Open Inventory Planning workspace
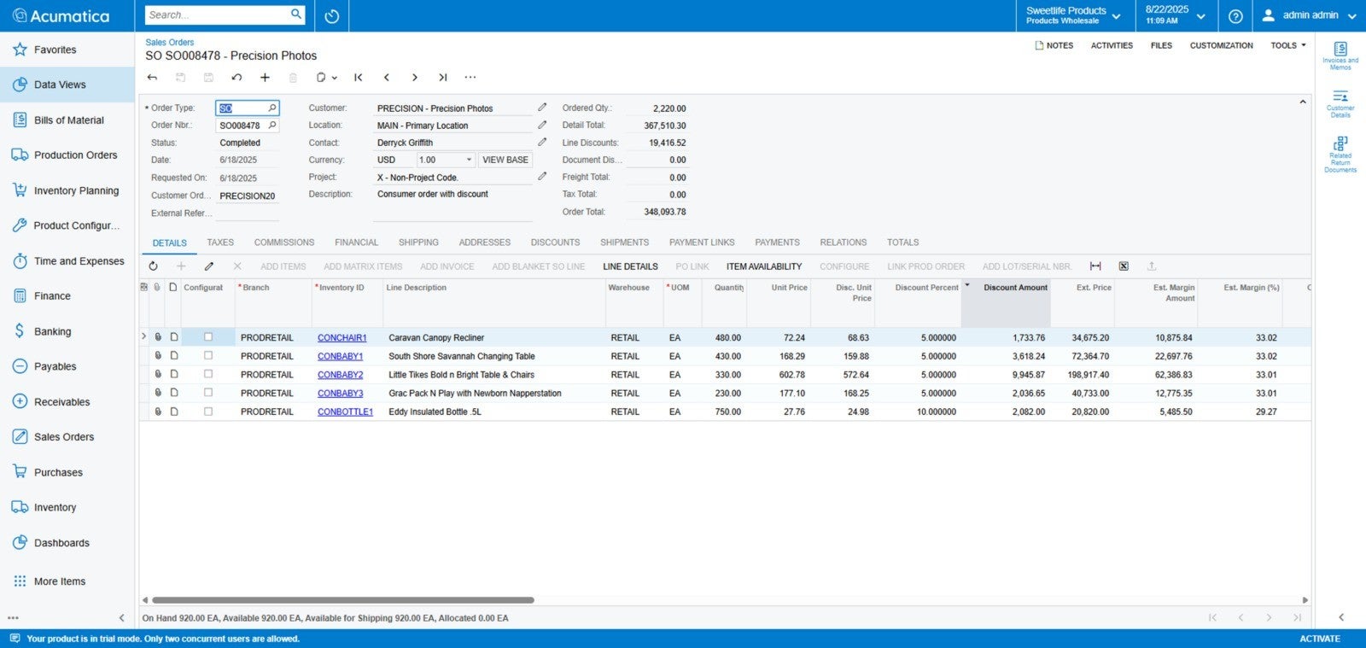 pos(67,190)
